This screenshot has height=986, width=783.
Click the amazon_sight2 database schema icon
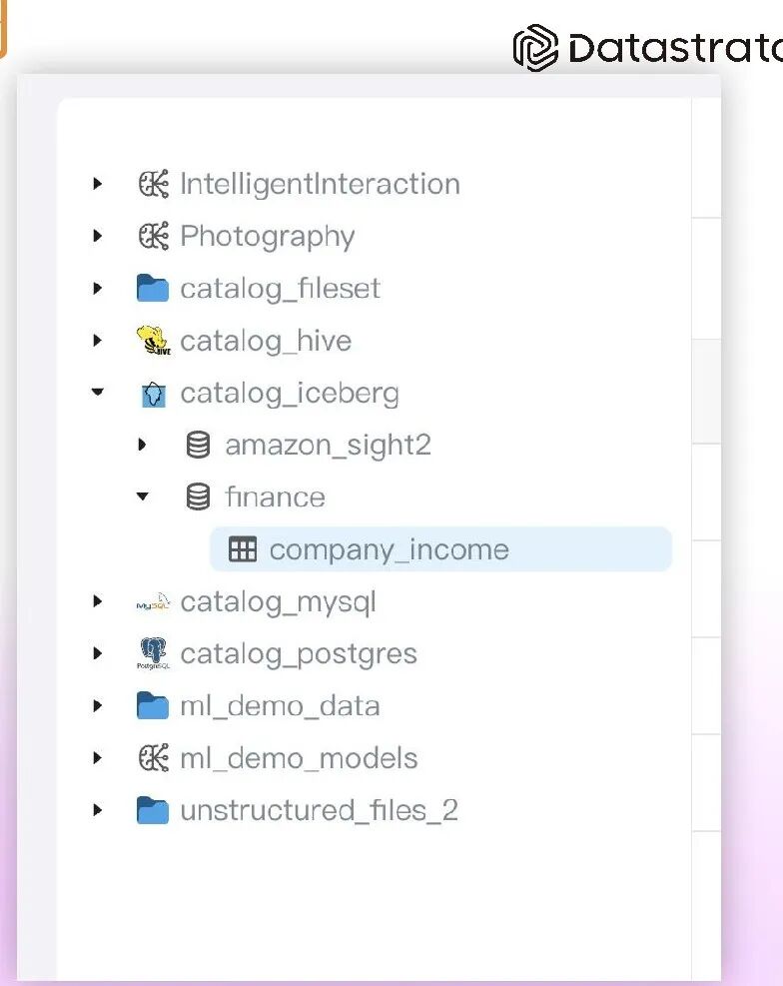[x=199, y=445]
